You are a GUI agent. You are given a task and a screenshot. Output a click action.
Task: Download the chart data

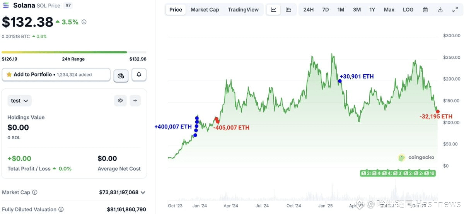coord(440,10)
